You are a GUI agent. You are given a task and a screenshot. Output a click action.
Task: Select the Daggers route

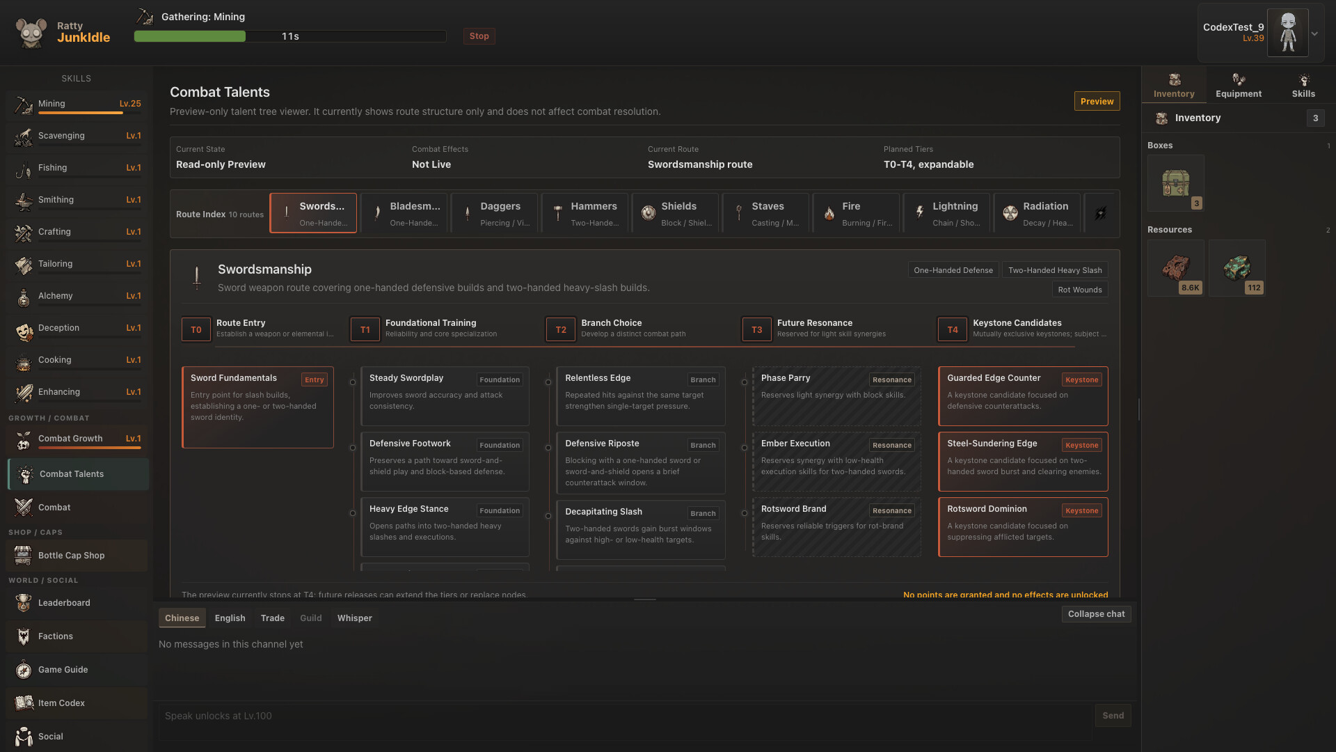[x=494, y=213]
